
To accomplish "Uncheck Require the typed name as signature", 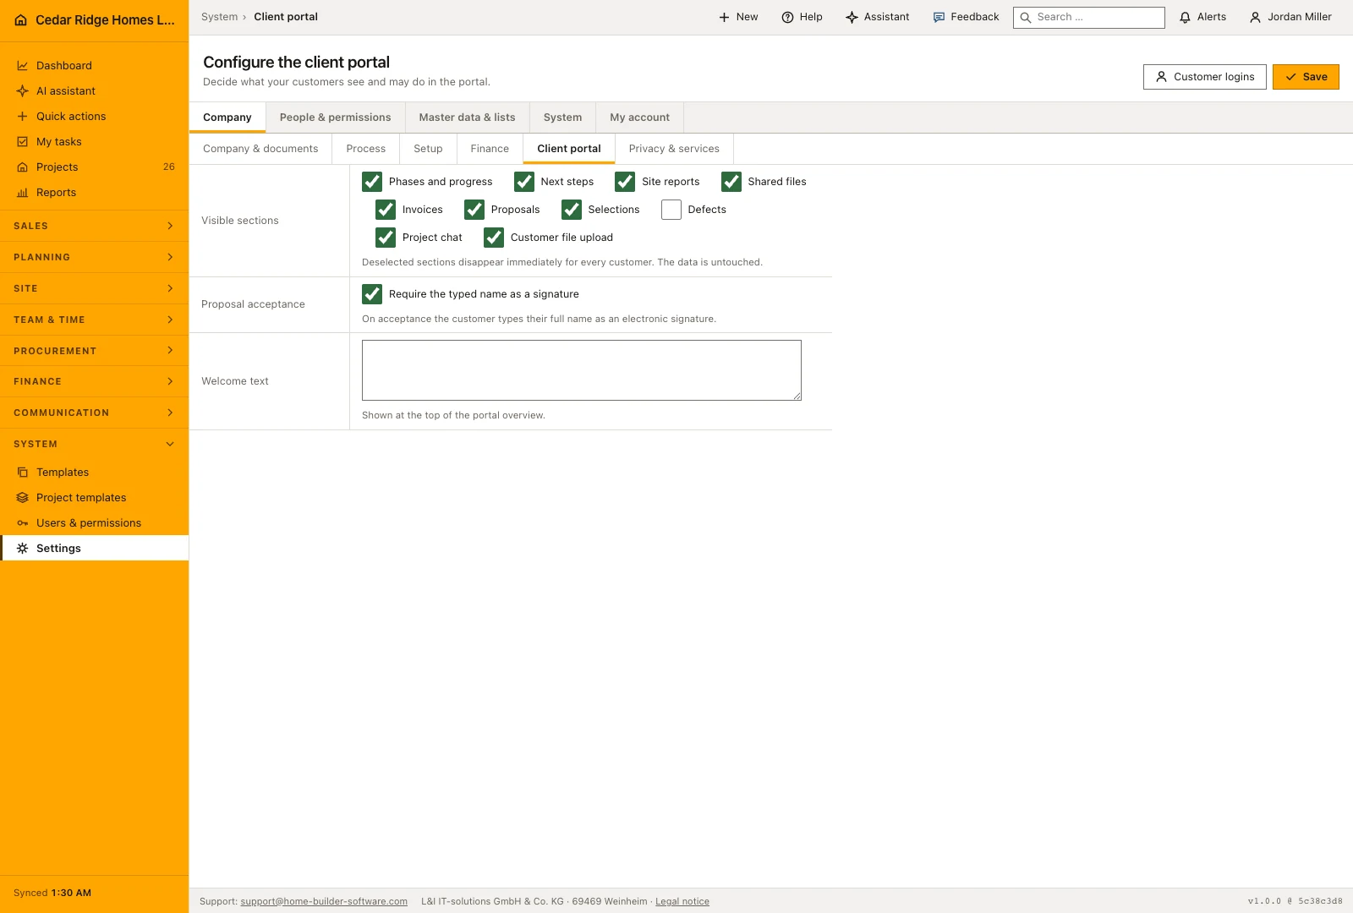I will (372, 294).
